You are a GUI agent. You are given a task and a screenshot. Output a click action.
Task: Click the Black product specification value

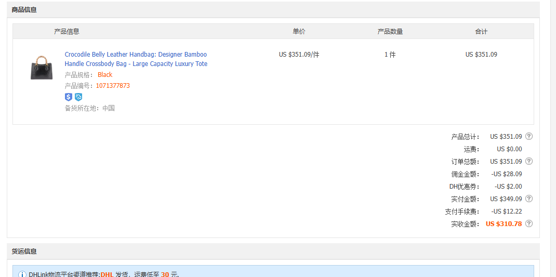coord(105,75)
